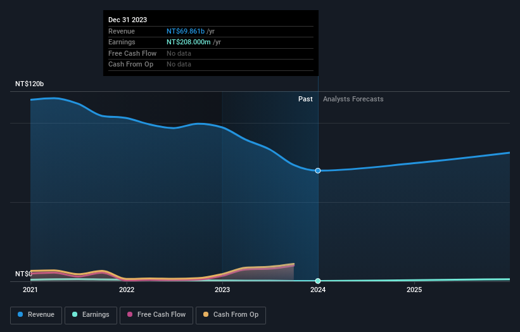
Task: Click the NT$208.000m earnings value
Action: tap(189, 42)
